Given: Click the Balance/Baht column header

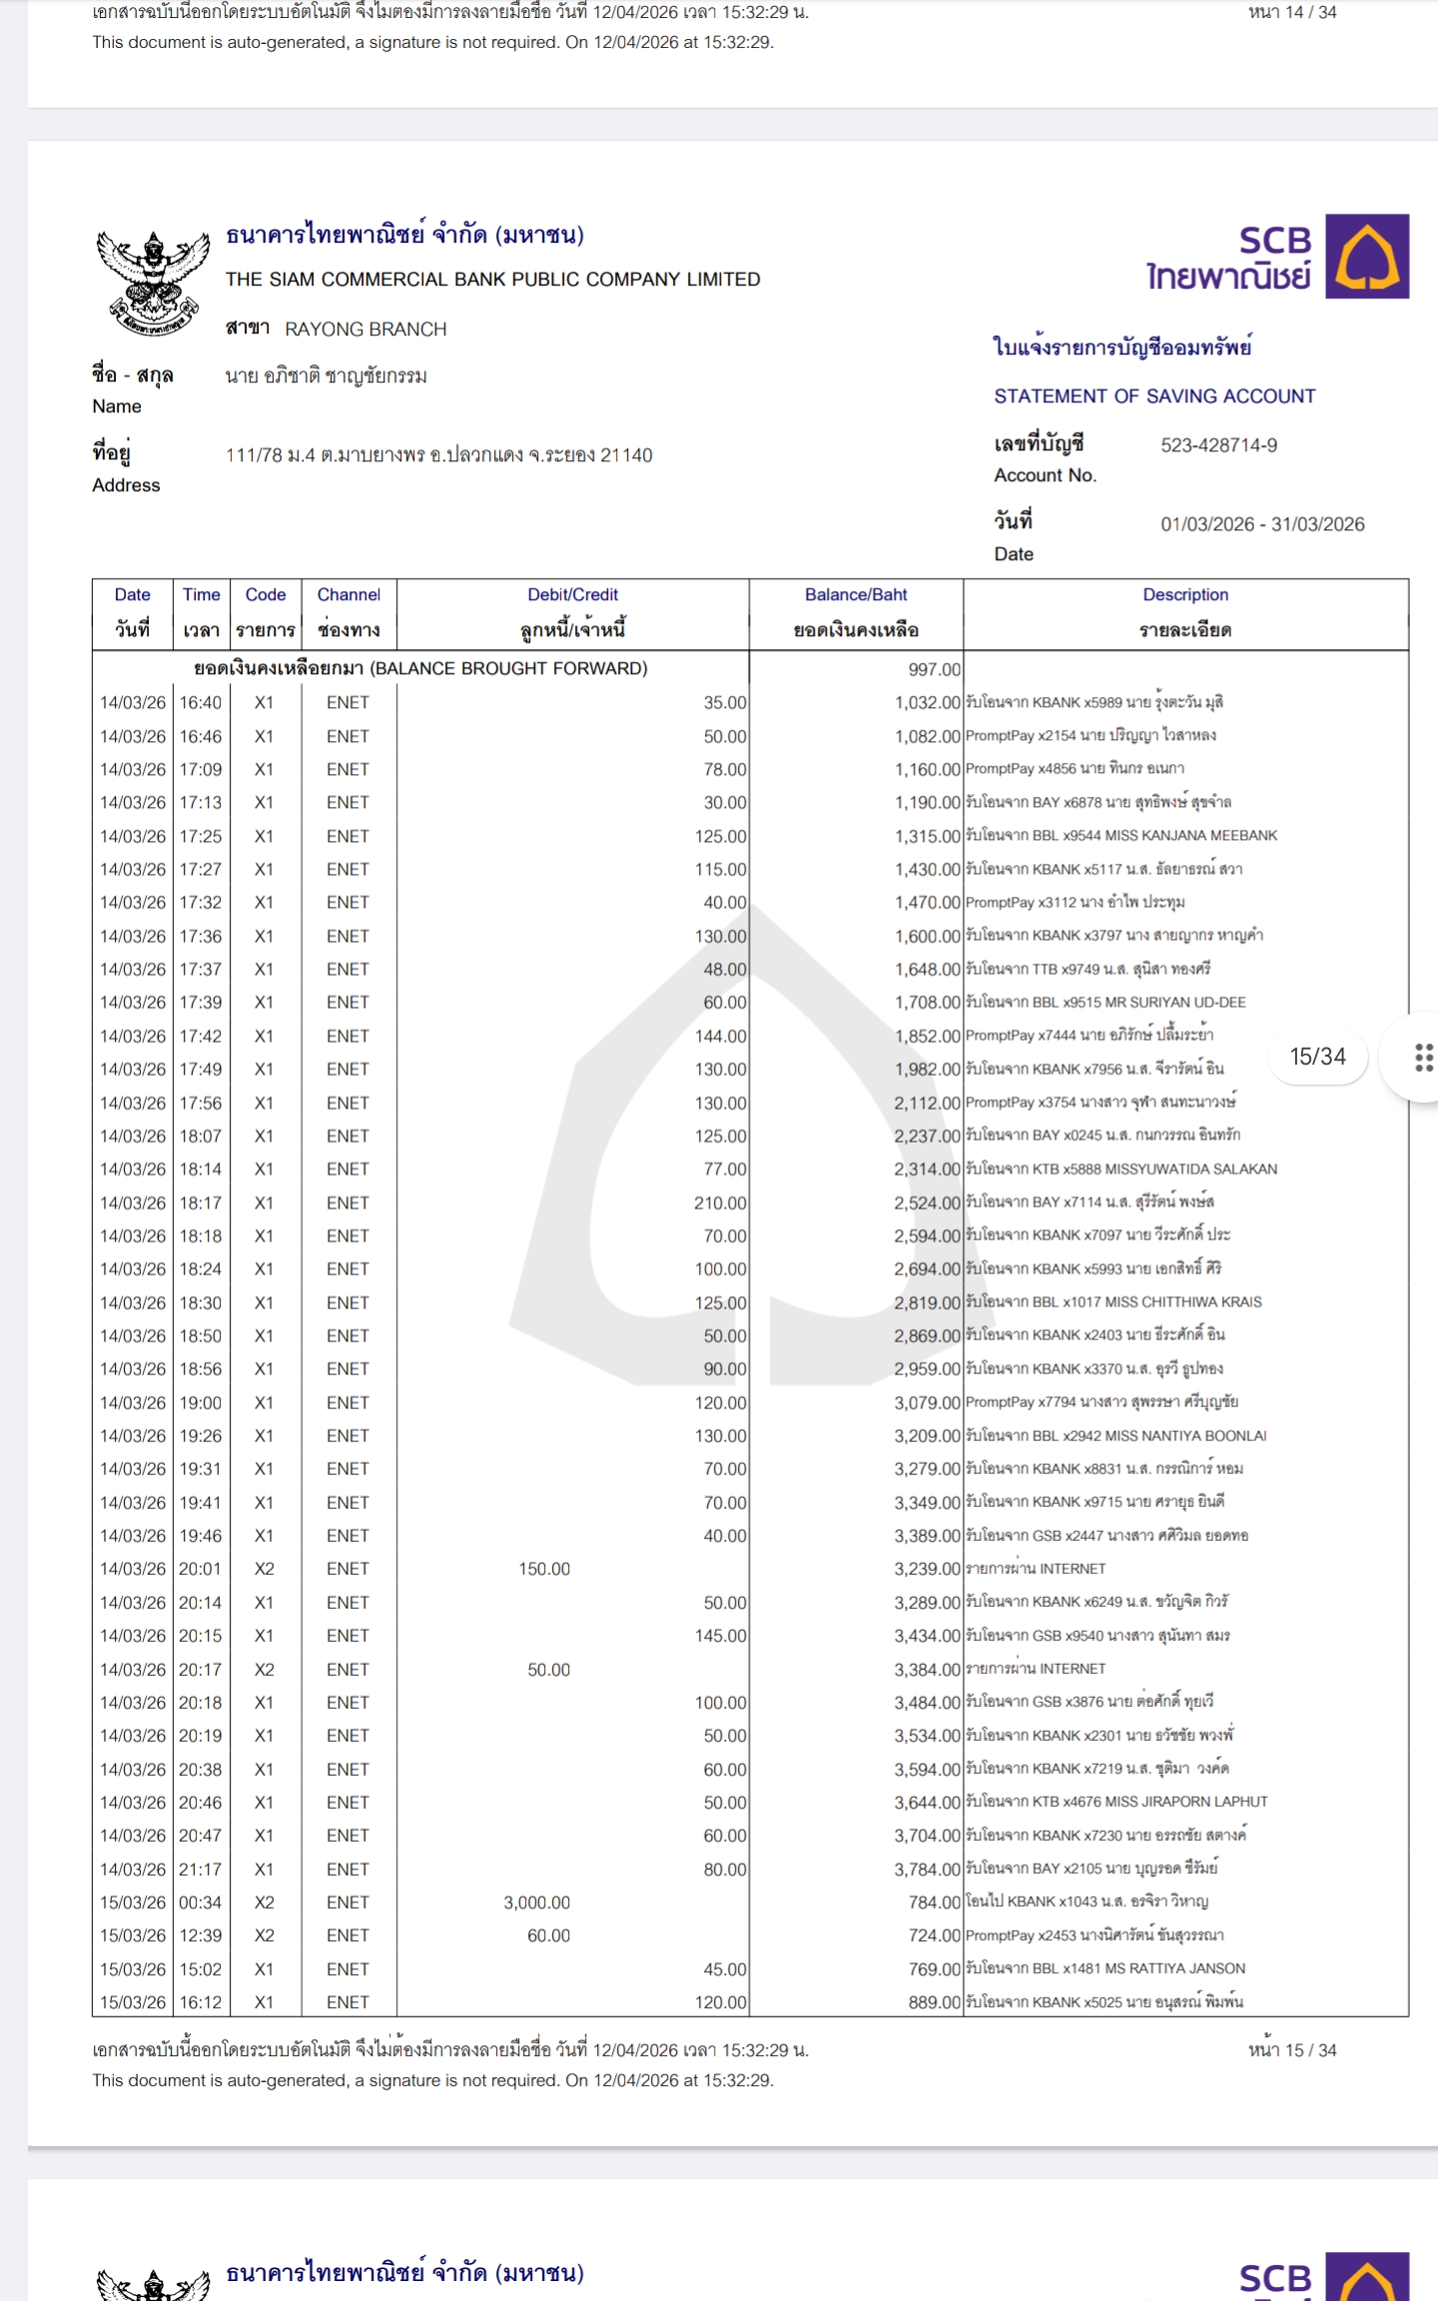Looking at the screenshot, I should coord(856,612).
